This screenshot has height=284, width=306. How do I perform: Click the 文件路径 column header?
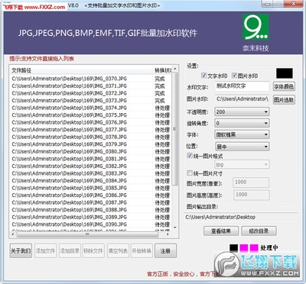(81, 70)
